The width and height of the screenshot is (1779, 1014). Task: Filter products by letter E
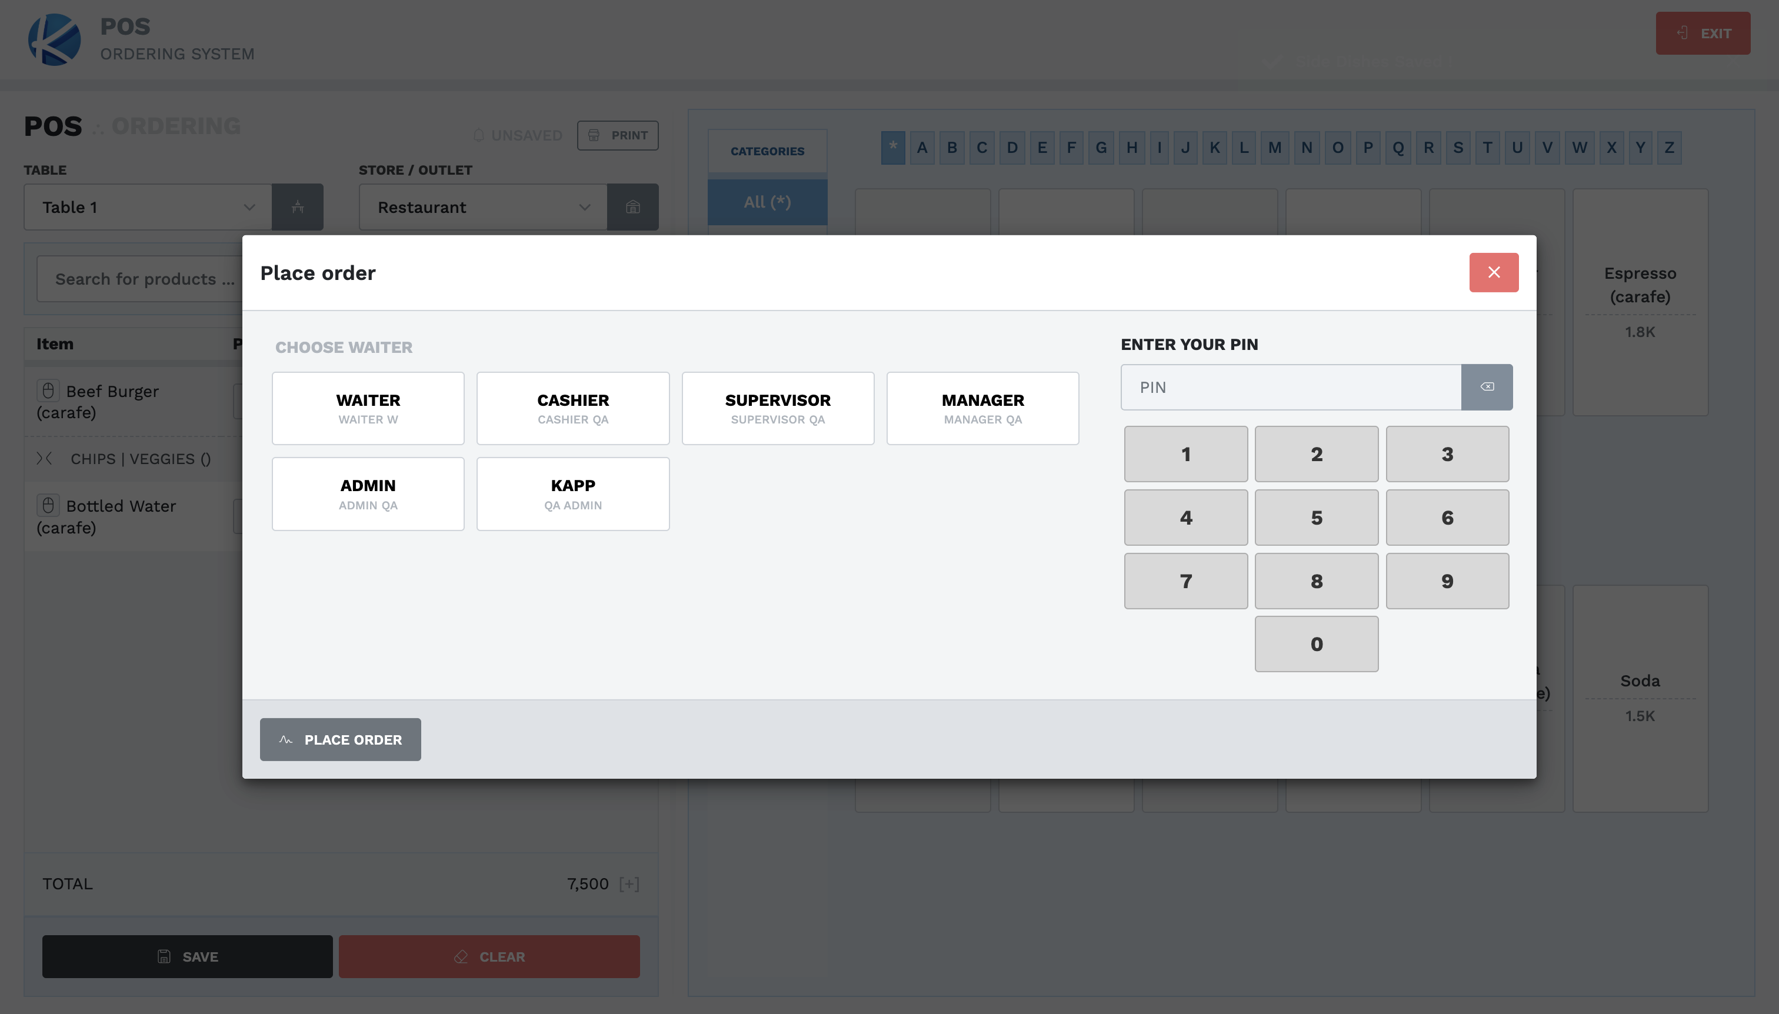pos(1042,148)
